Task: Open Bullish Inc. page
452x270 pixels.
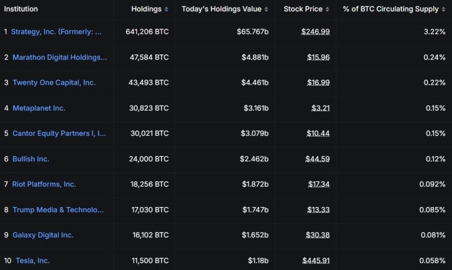Action: click(31, 159)
